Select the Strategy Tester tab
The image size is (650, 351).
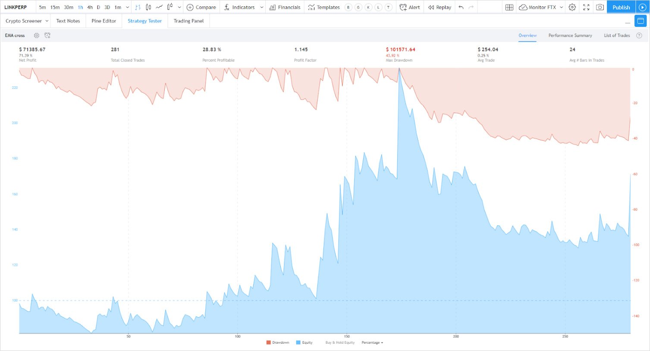[145, 21]
